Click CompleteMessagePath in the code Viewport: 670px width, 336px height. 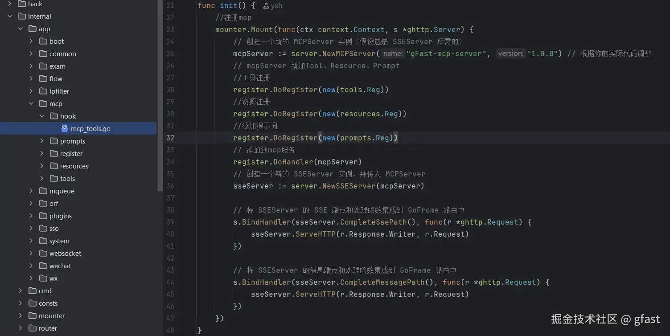(382, 282)
